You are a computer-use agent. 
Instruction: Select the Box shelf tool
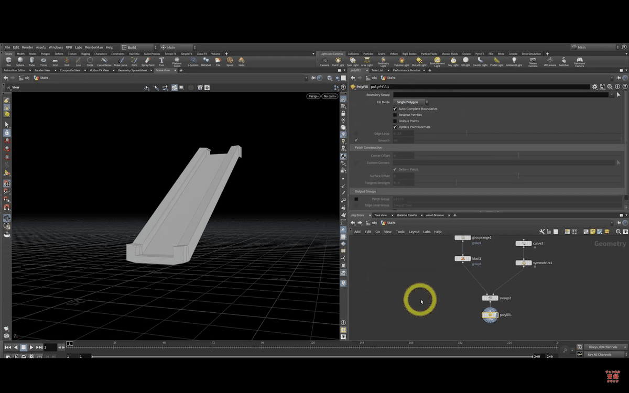pos(8,61)
